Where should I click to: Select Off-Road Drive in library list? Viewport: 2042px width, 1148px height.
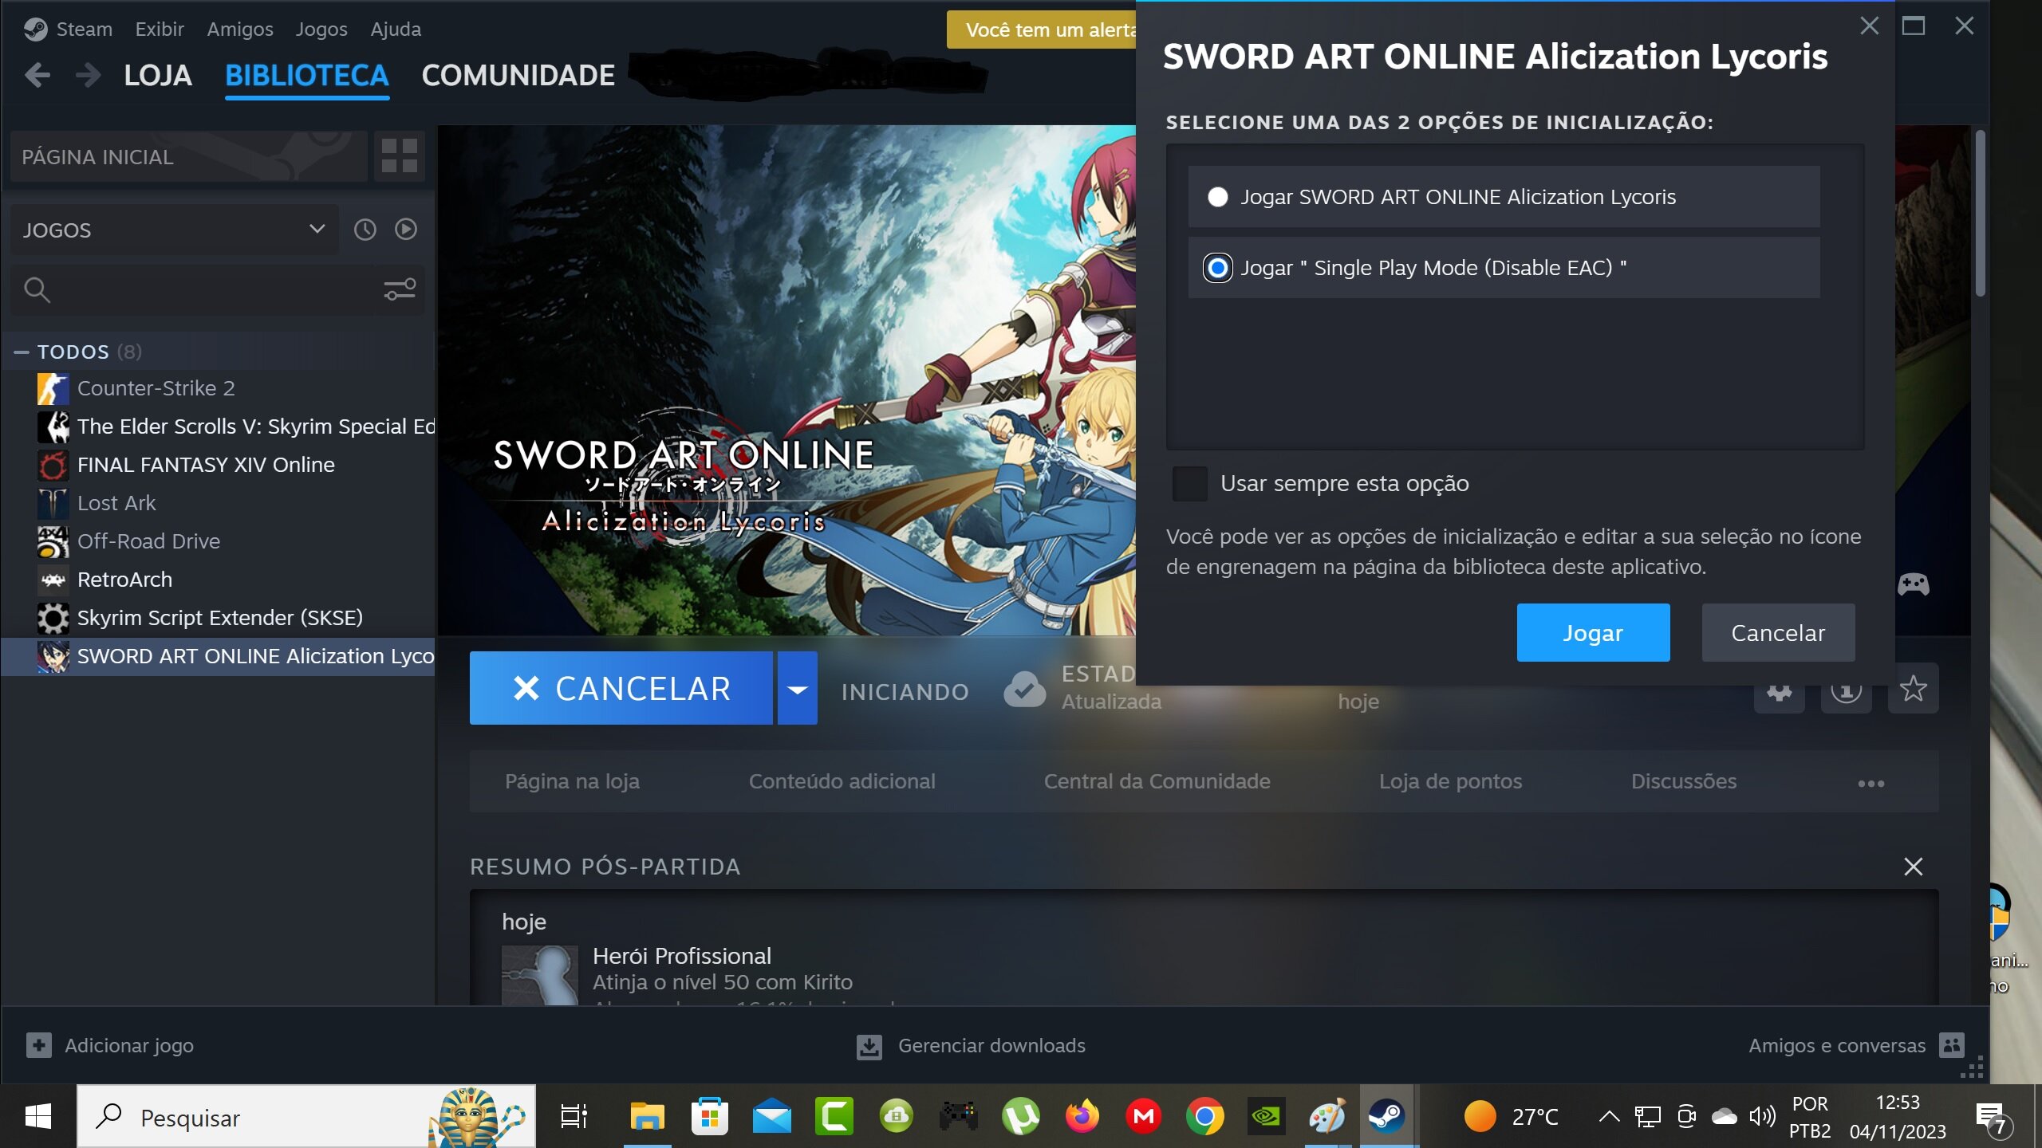coord(218,541)
